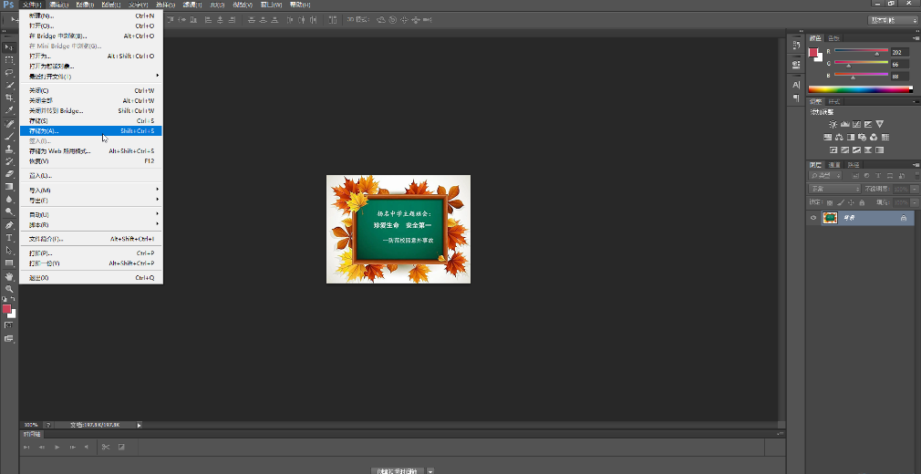Switch to the 通道 Channels tab
The height and width of the screenshot is (474, 921).
834,165
